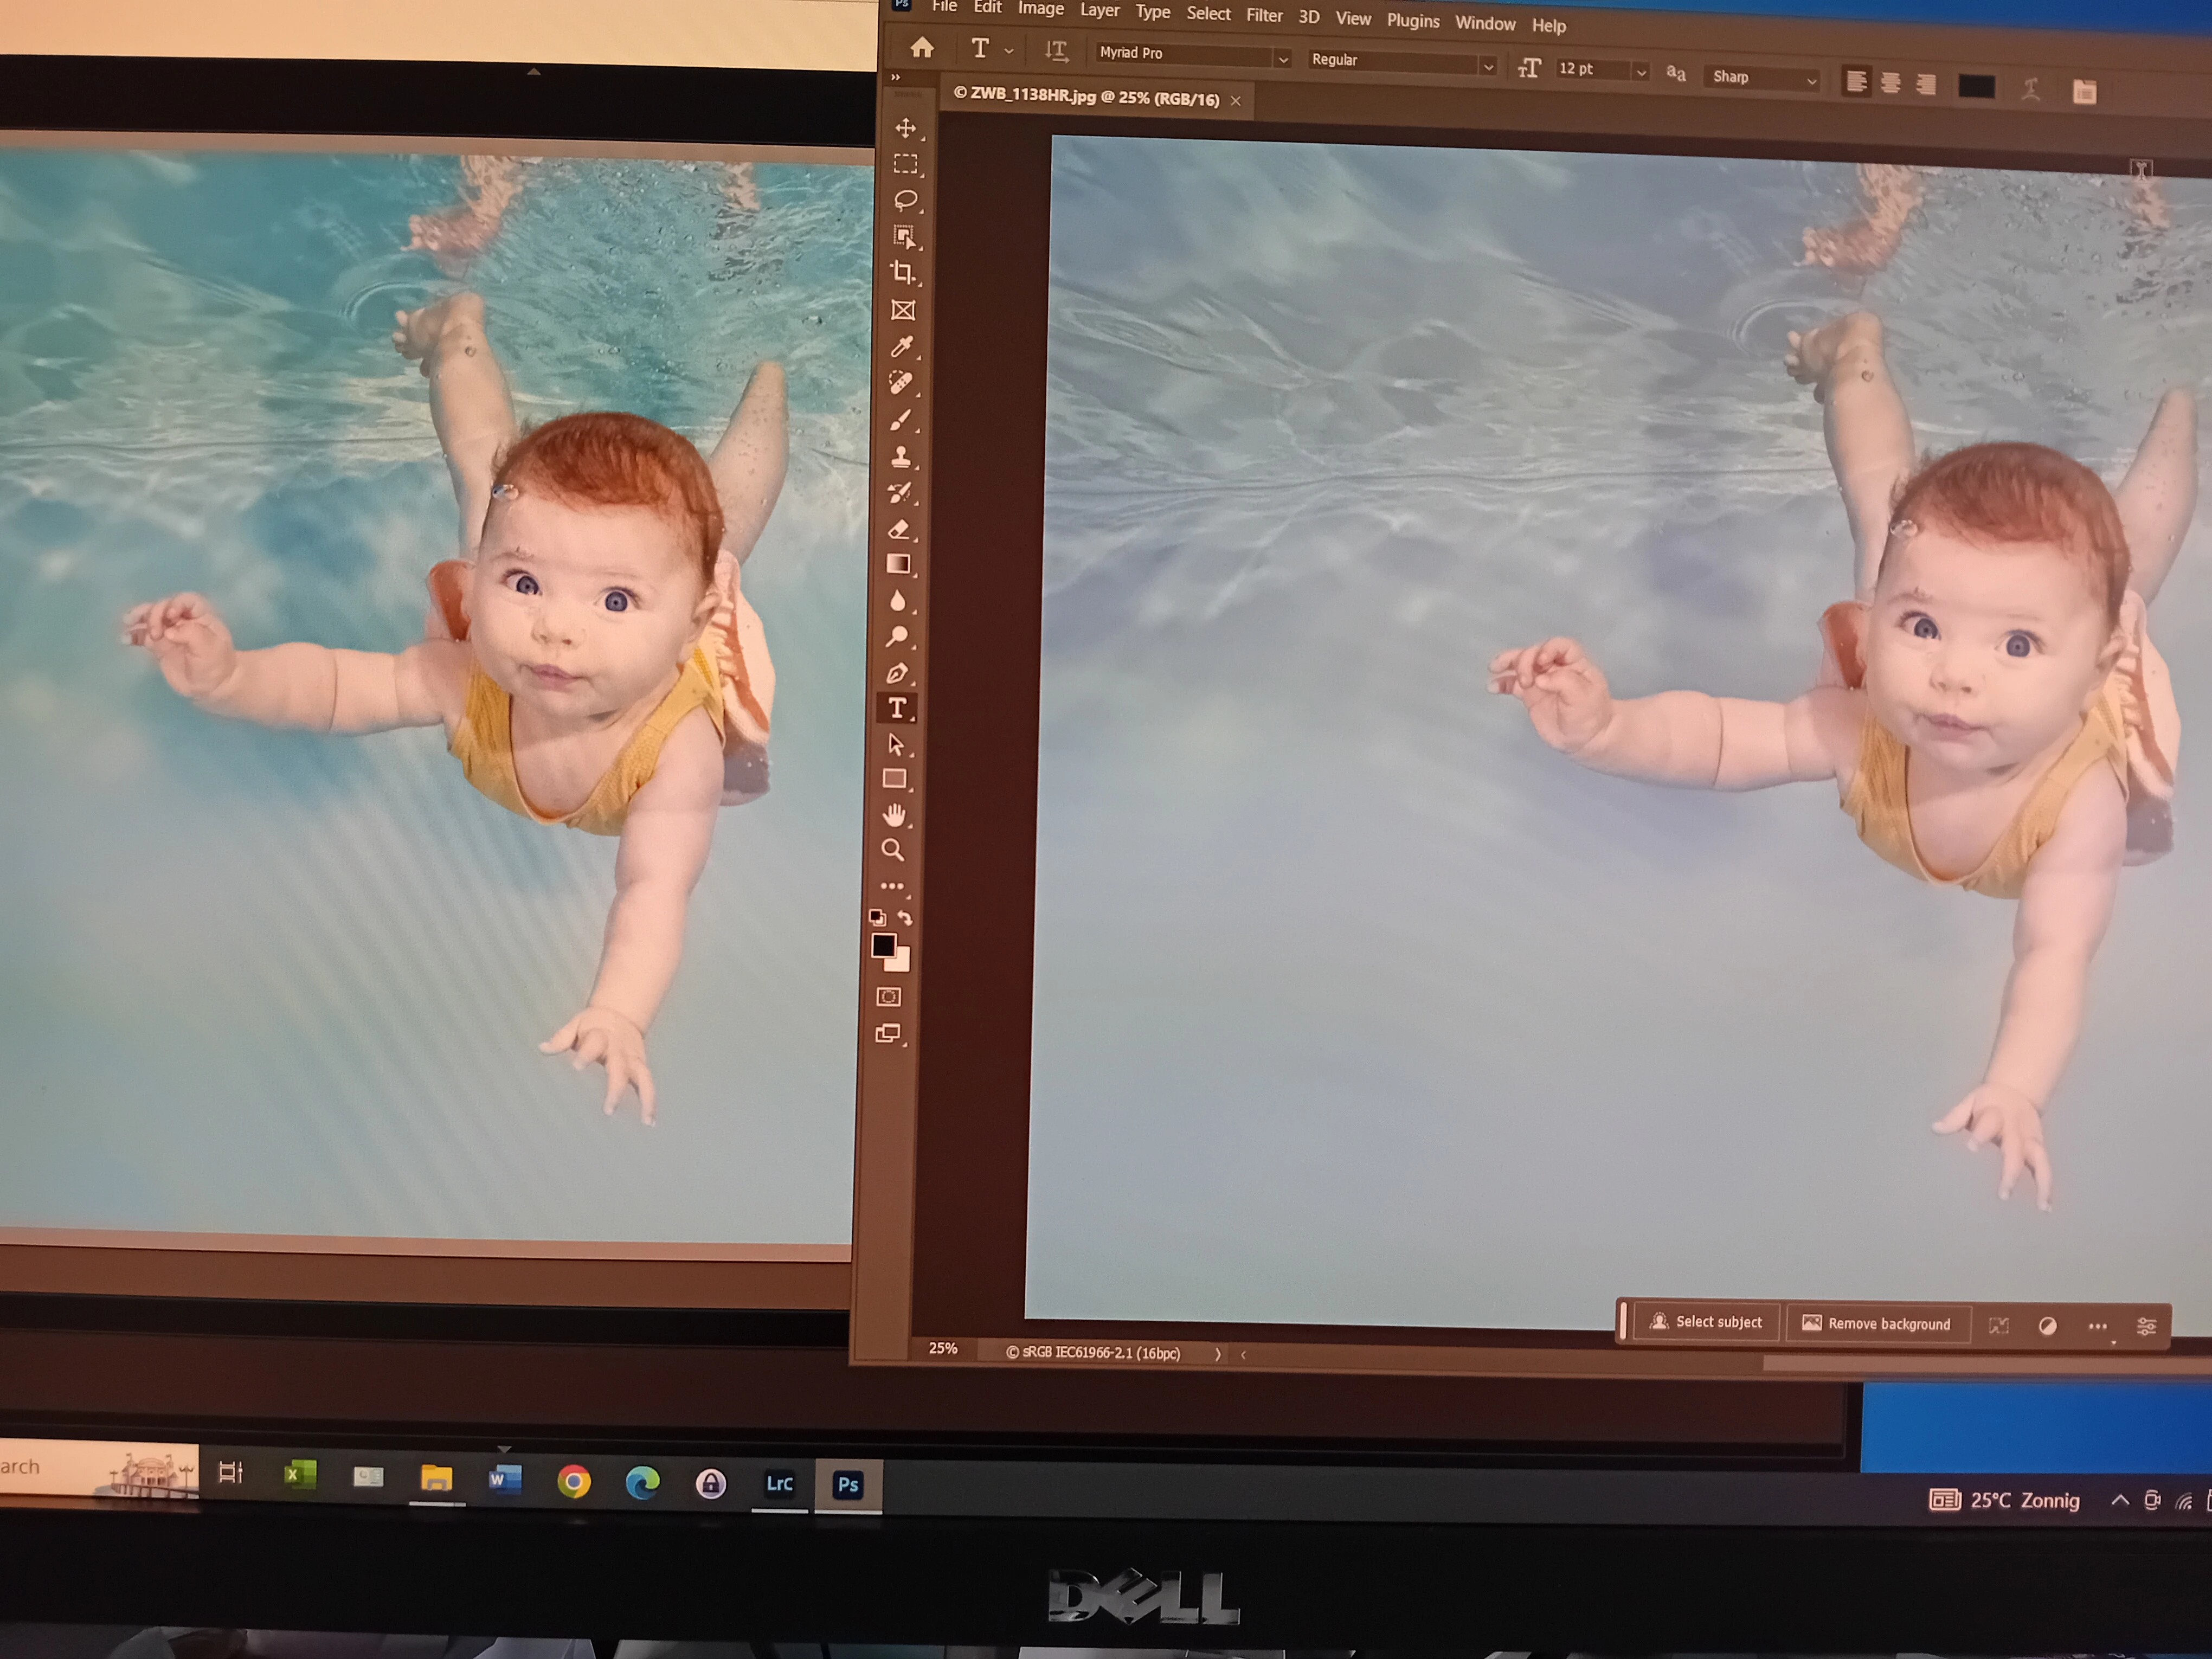Select the Lasso tool
This screenshot has width=2212, height=1659.
click(x=905, y=200)
